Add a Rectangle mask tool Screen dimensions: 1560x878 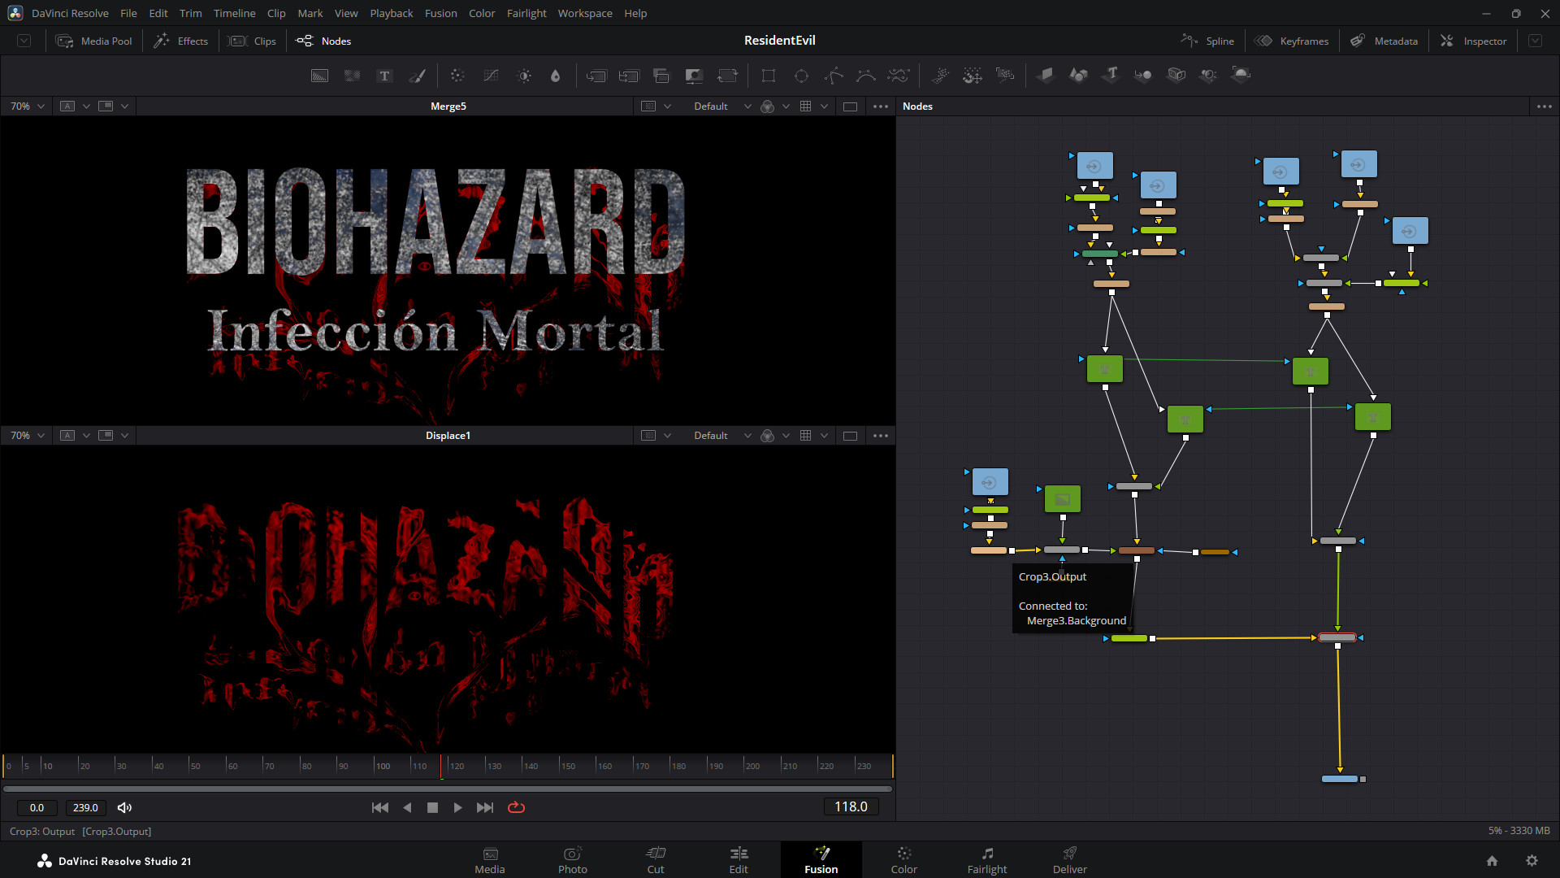pyautogui.click(x=768, y=76)
